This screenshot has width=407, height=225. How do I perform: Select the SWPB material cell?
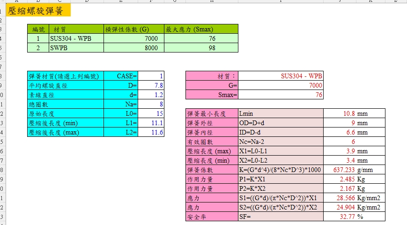pyautogui.click(x=76, y=48)
